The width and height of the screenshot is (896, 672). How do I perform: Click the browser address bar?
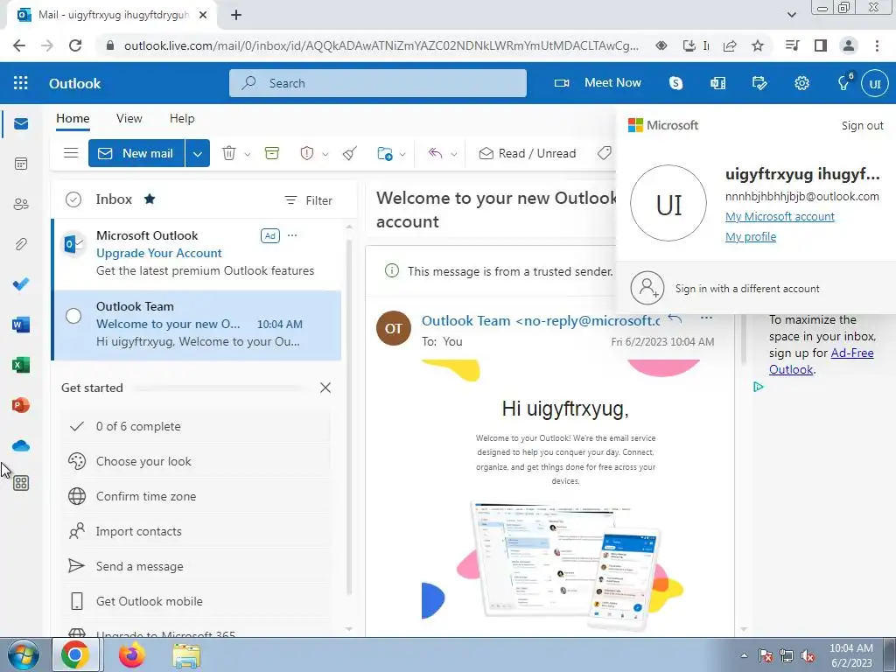click(381, 45)
